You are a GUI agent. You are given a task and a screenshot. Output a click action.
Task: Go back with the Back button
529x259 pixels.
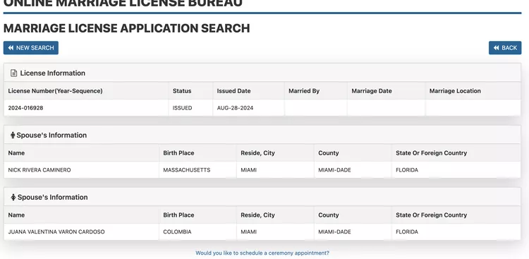505,48
